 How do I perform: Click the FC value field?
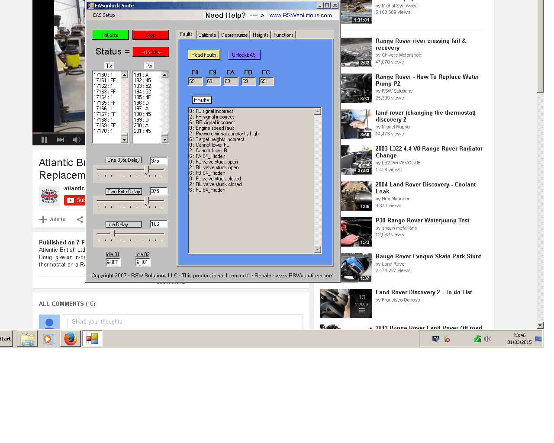pos(266,81)
